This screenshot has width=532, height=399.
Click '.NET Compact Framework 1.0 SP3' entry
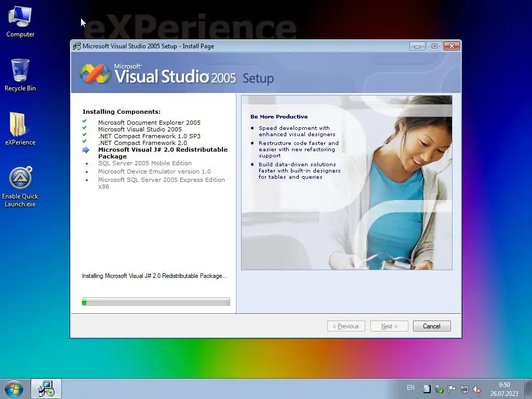[x=149, y=136]
